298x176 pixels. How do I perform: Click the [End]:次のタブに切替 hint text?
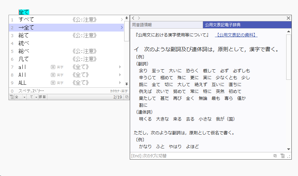pos(149,156)
